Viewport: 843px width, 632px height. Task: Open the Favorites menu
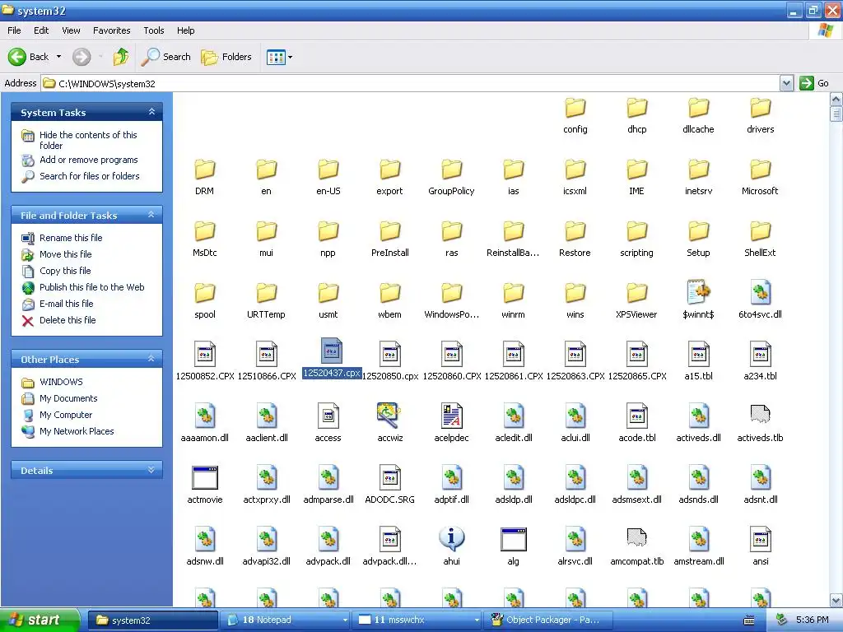click(112, 30)
